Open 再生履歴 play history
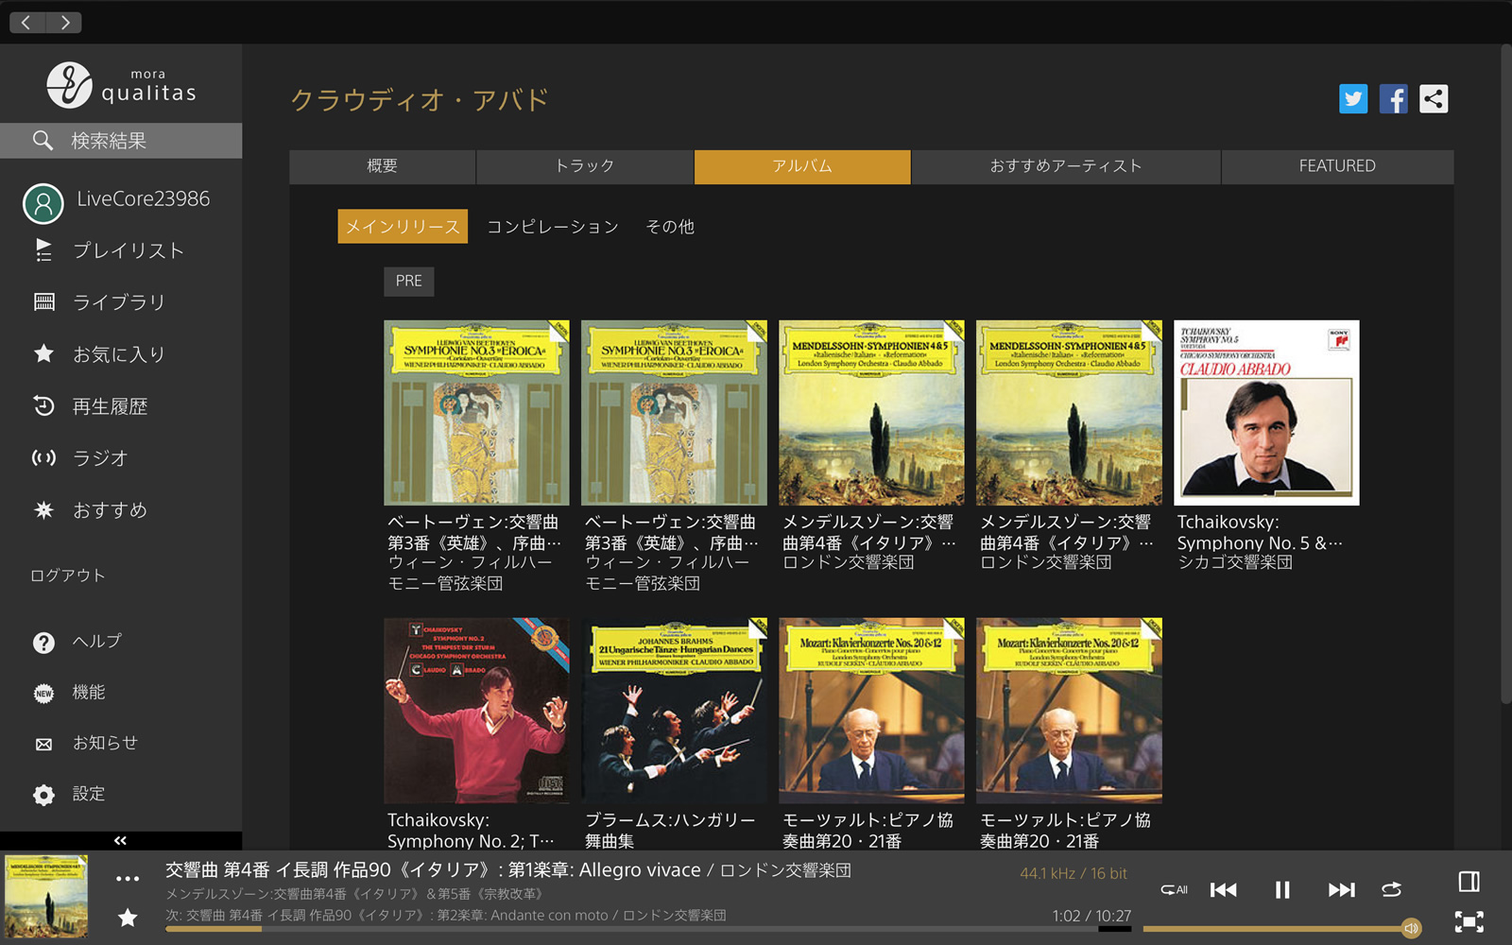1512x945 pixels. tap(91, 406)
